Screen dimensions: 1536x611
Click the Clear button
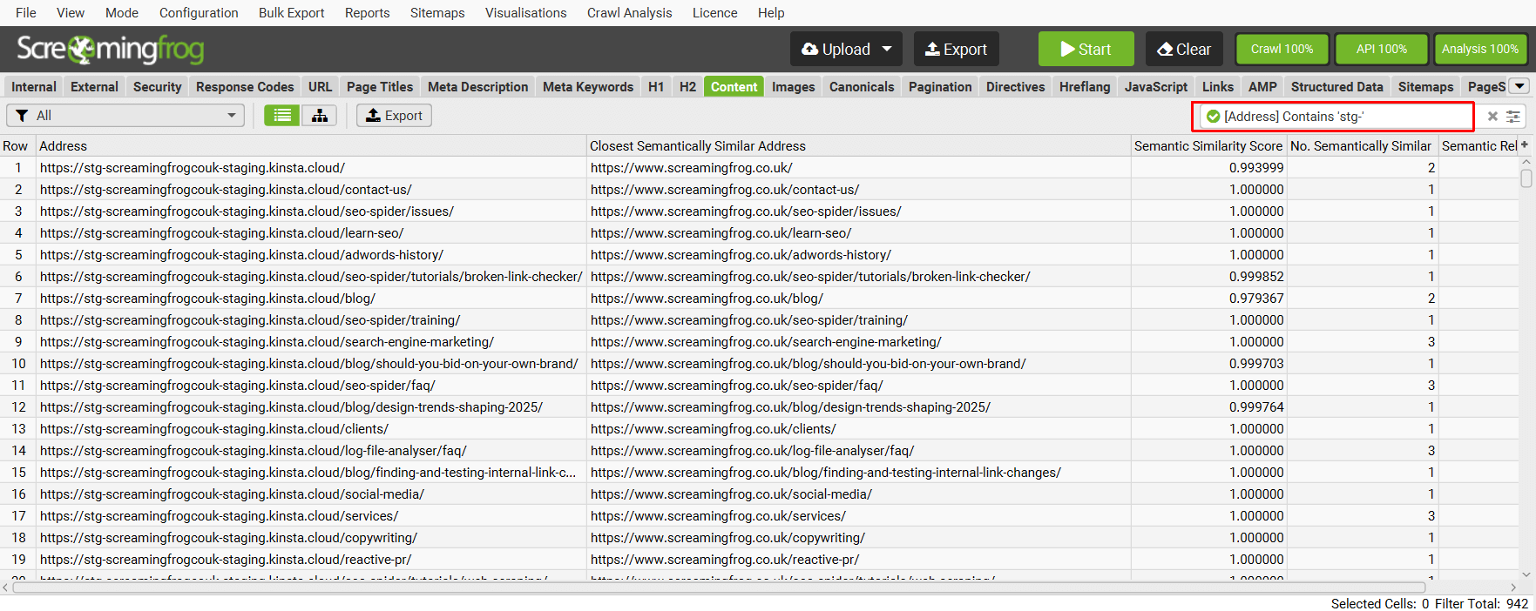tap(1184, 49)
